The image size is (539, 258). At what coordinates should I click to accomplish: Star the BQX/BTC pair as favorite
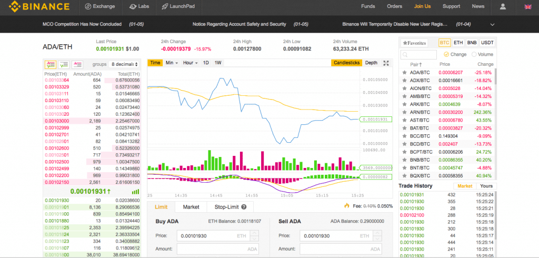(x=405, y=176)
